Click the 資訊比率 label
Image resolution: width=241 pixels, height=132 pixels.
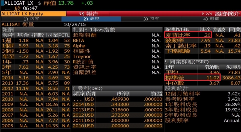click(x=85, y=67)
